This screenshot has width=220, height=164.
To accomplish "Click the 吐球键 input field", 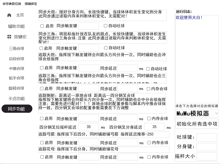I will [207, 137].
